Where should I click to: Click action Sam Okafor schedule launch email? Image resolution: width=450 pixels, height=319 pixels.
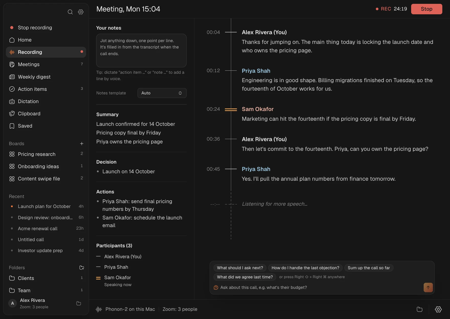click(142, 222)
